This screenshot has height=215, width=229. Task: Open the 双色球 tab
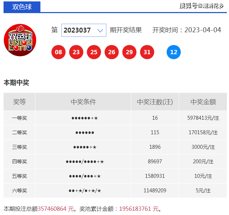point(22,7)
